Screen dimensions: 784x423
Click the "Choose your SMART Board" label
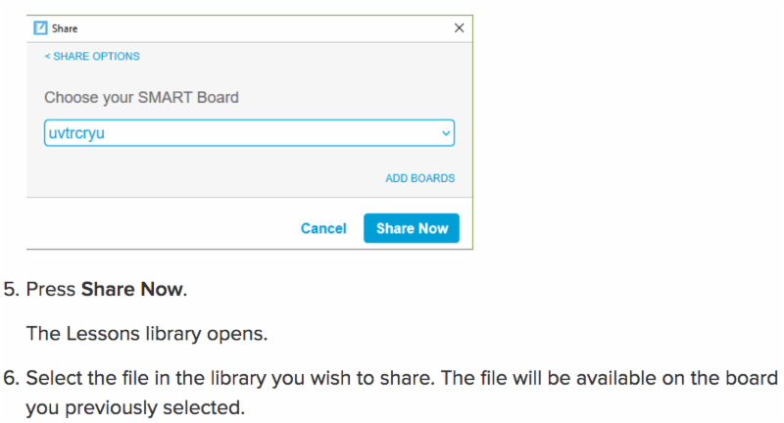[141, 98]
